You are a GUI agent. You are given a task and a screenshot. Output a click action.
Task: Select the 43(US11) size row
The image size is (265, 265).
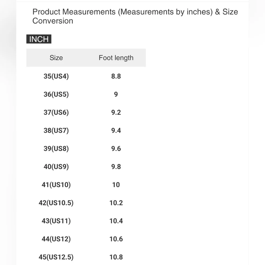coord(86,221)
